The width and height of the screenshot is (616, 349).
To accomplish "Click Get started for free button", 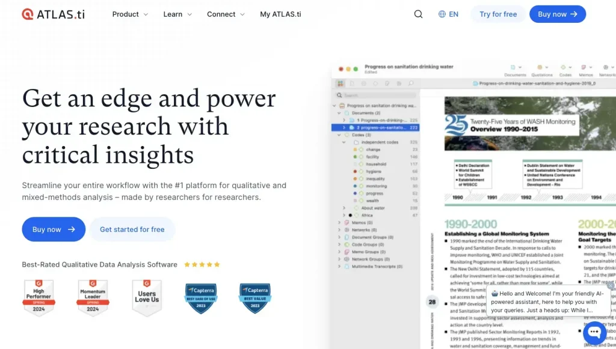I will click(132, 229).
